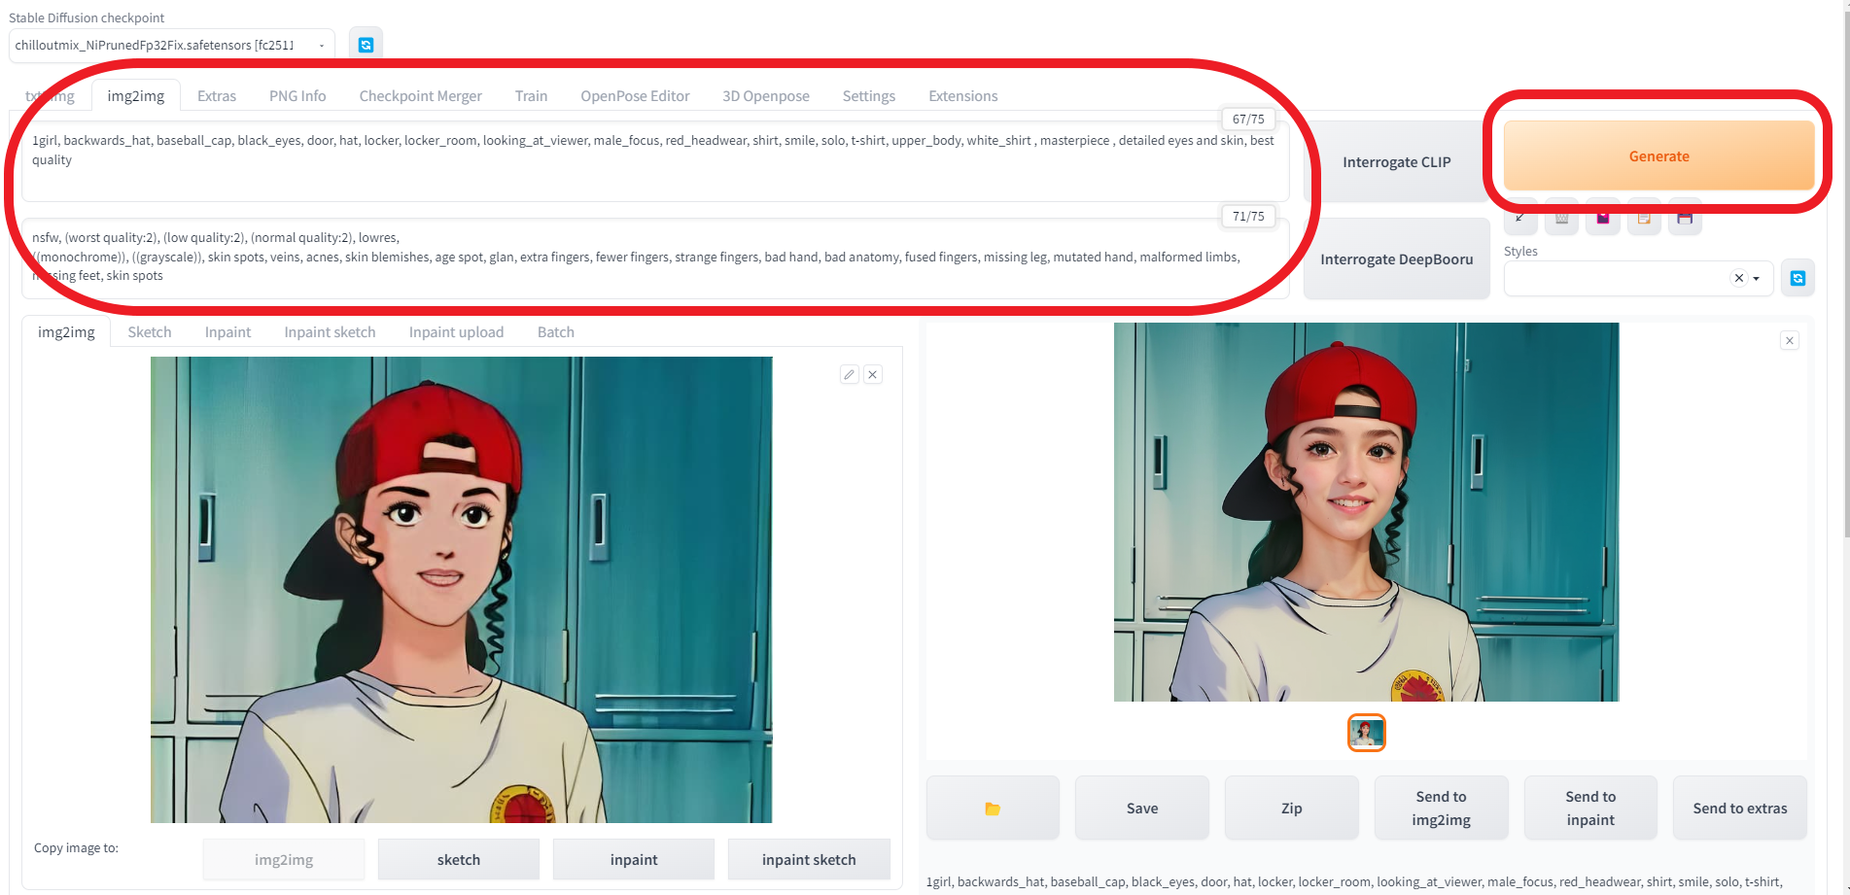Show extra networks with the pink card icon
This screenshot has height=895, width=1850.
pos(1603,218)
